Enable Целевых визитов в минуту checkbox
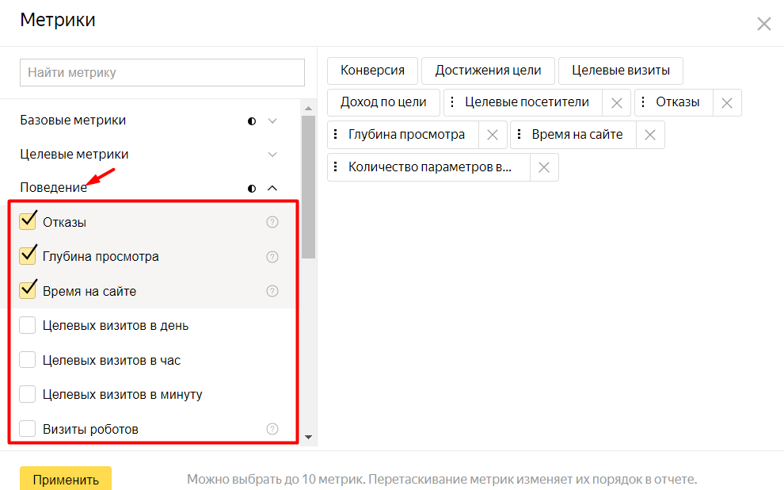 pos(28,394)
